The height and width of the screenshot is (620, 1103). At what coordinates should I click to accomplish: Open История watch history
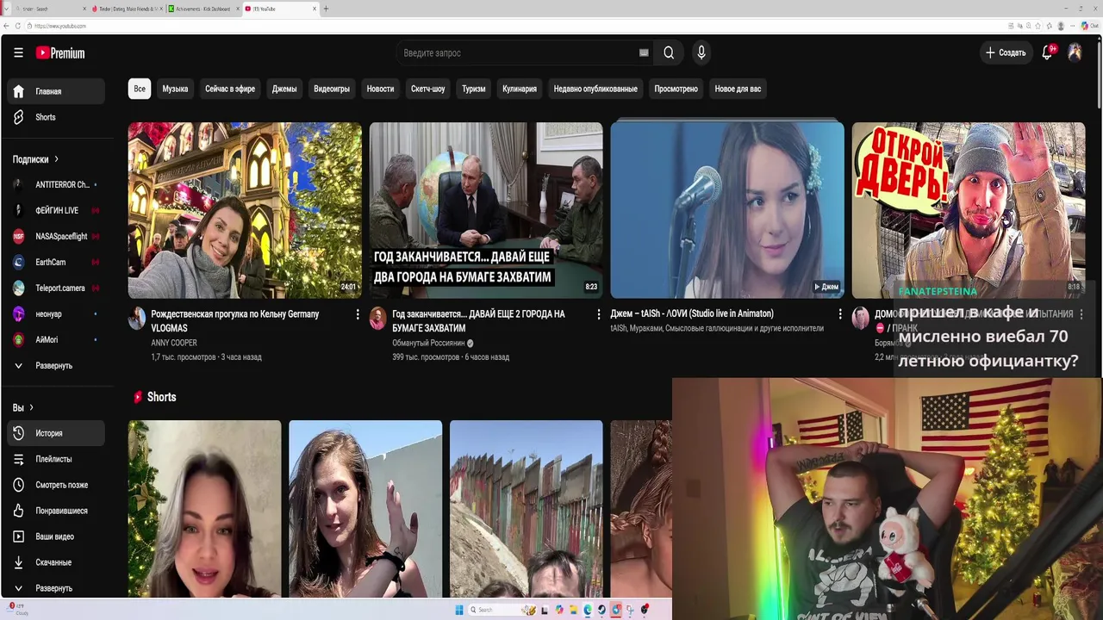click(x=56, y=433)
